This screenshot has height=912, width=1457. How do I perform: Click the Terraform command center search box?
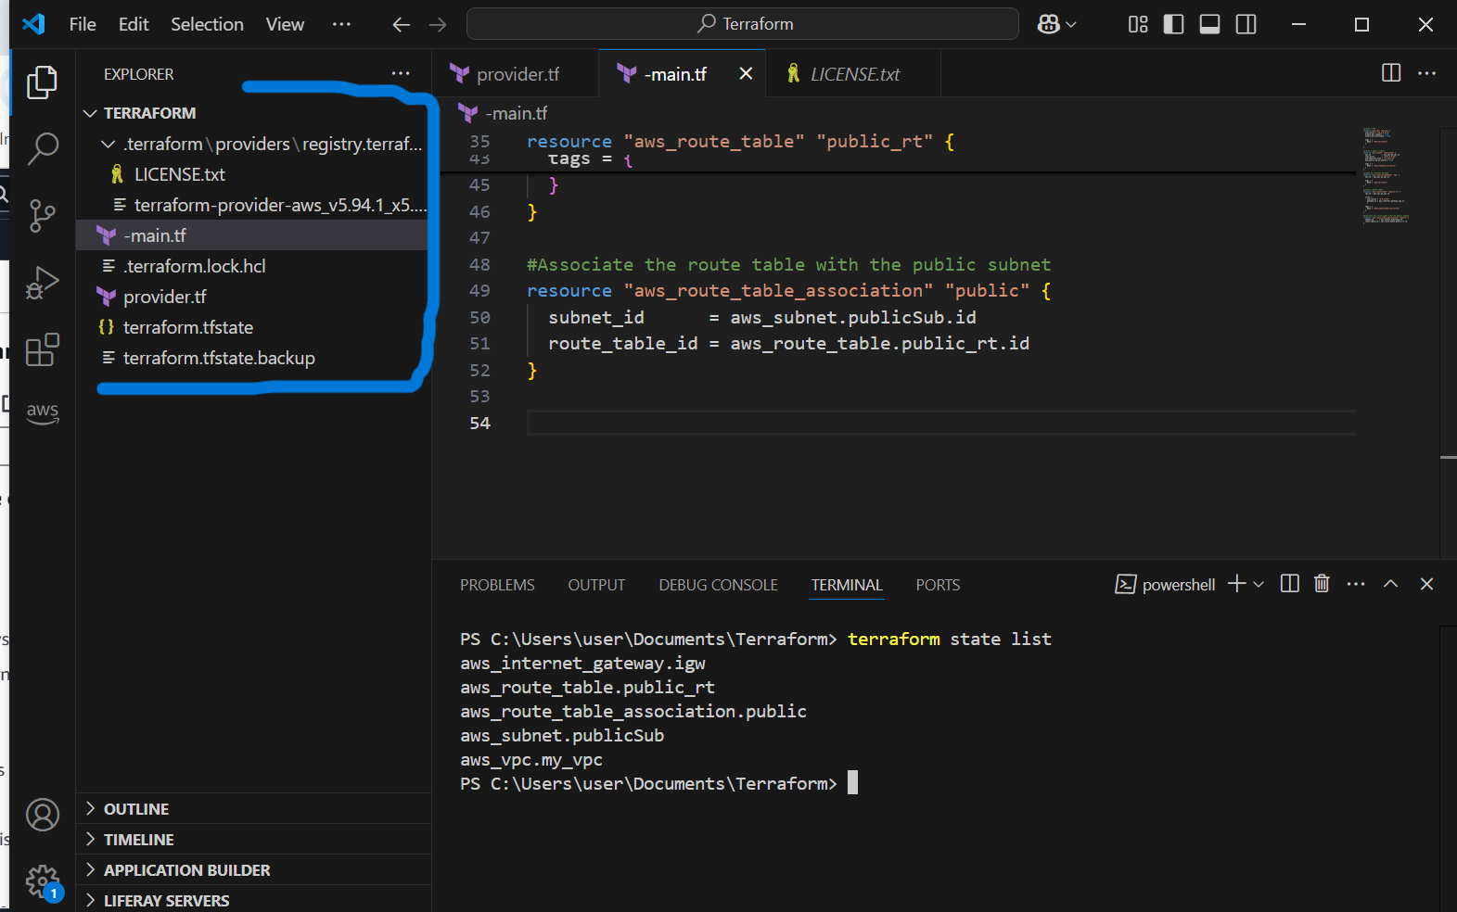(x=743, y=24)
